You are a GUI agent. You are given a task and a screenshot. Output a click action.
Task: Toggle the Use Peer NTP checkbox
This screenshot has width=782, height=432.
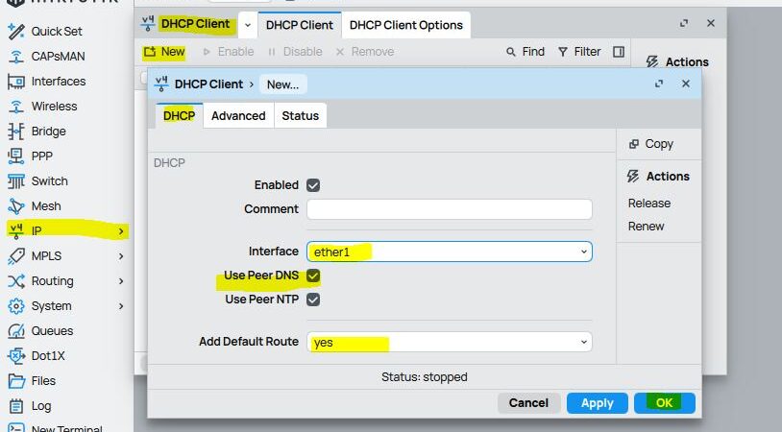[312, 300]
